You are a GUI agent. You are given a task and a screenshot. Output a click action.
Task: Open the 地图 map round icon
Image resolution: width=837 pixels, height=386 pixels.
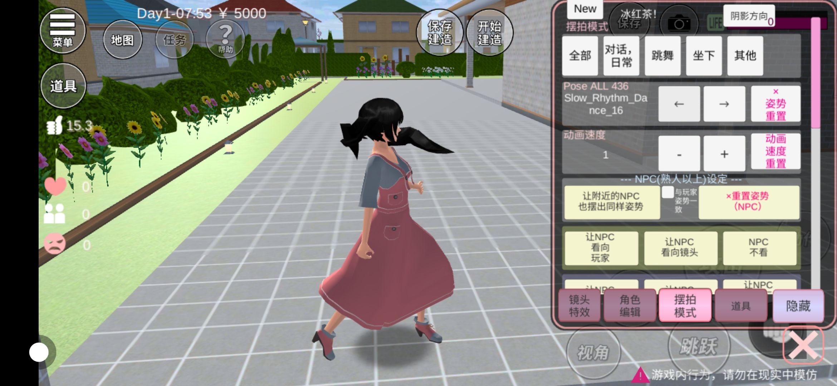(122, 40)
